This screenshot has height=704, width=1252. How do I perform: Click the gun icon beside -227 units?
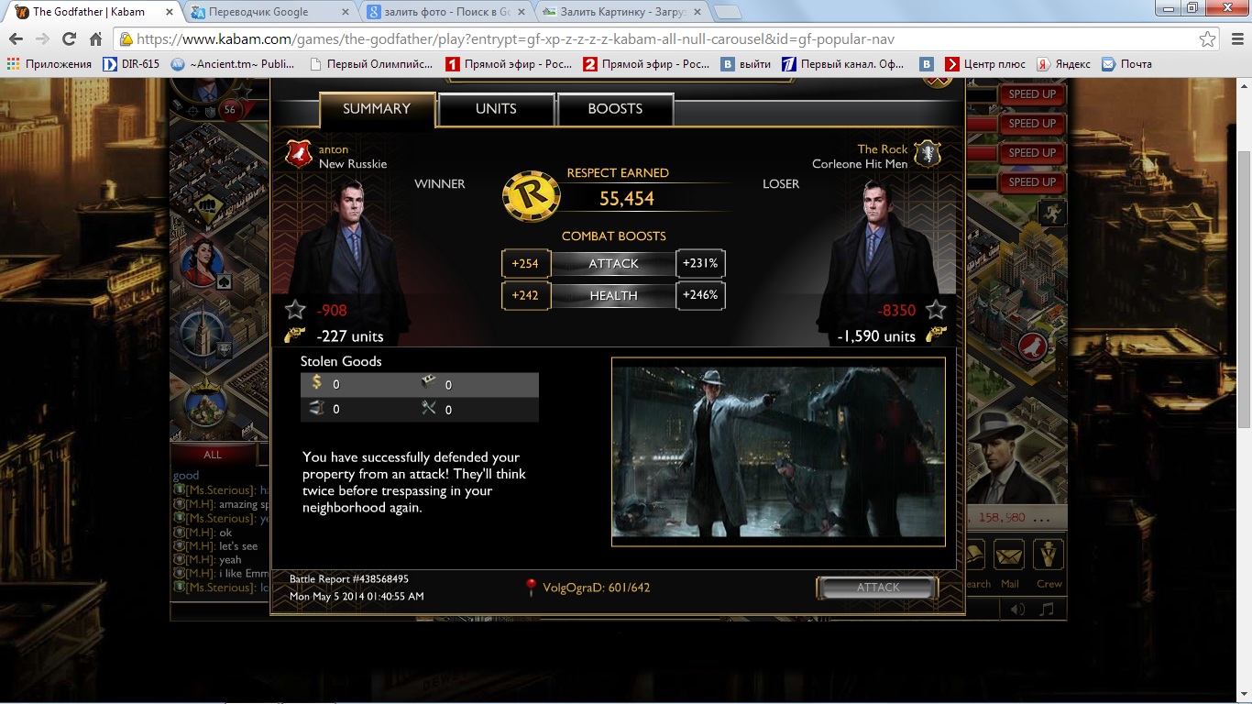coord(295,335)
